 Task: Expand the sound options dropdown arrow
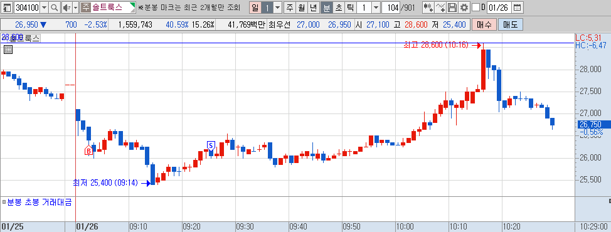(76, 8)
